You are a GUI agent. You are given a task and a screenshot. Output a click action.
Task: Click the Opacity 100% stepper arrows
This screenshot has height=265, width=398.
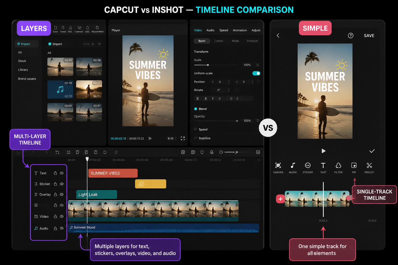click(258, 121)
